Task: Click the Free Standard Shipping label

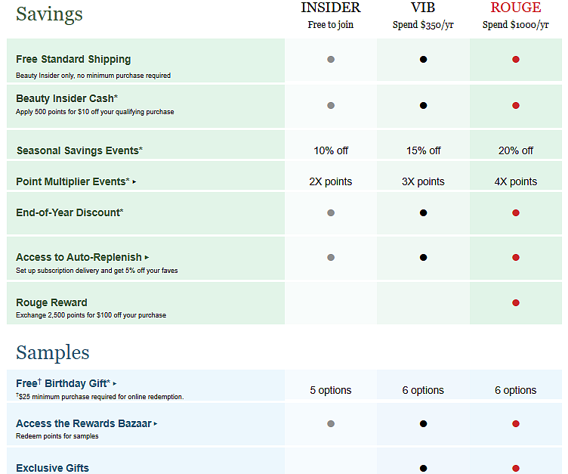Action: click(x=73, y=59)
